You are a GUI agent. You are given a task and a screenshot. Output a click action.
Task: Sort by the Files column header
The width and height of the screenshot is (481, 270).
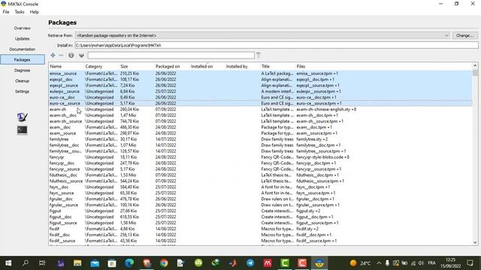pos(383,67)
